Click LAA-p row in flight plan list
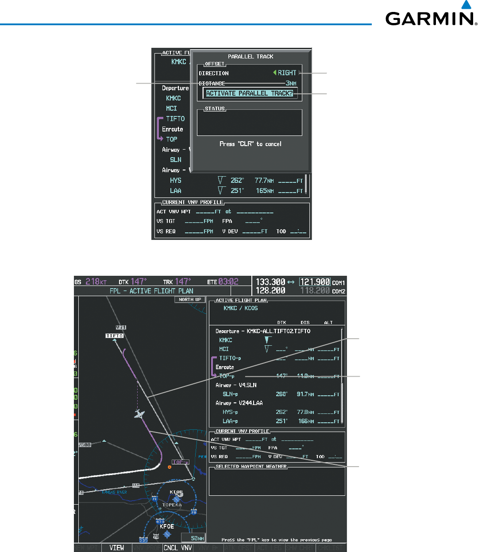The height and width of the screenshot is (552, 478). pos(281,421)
